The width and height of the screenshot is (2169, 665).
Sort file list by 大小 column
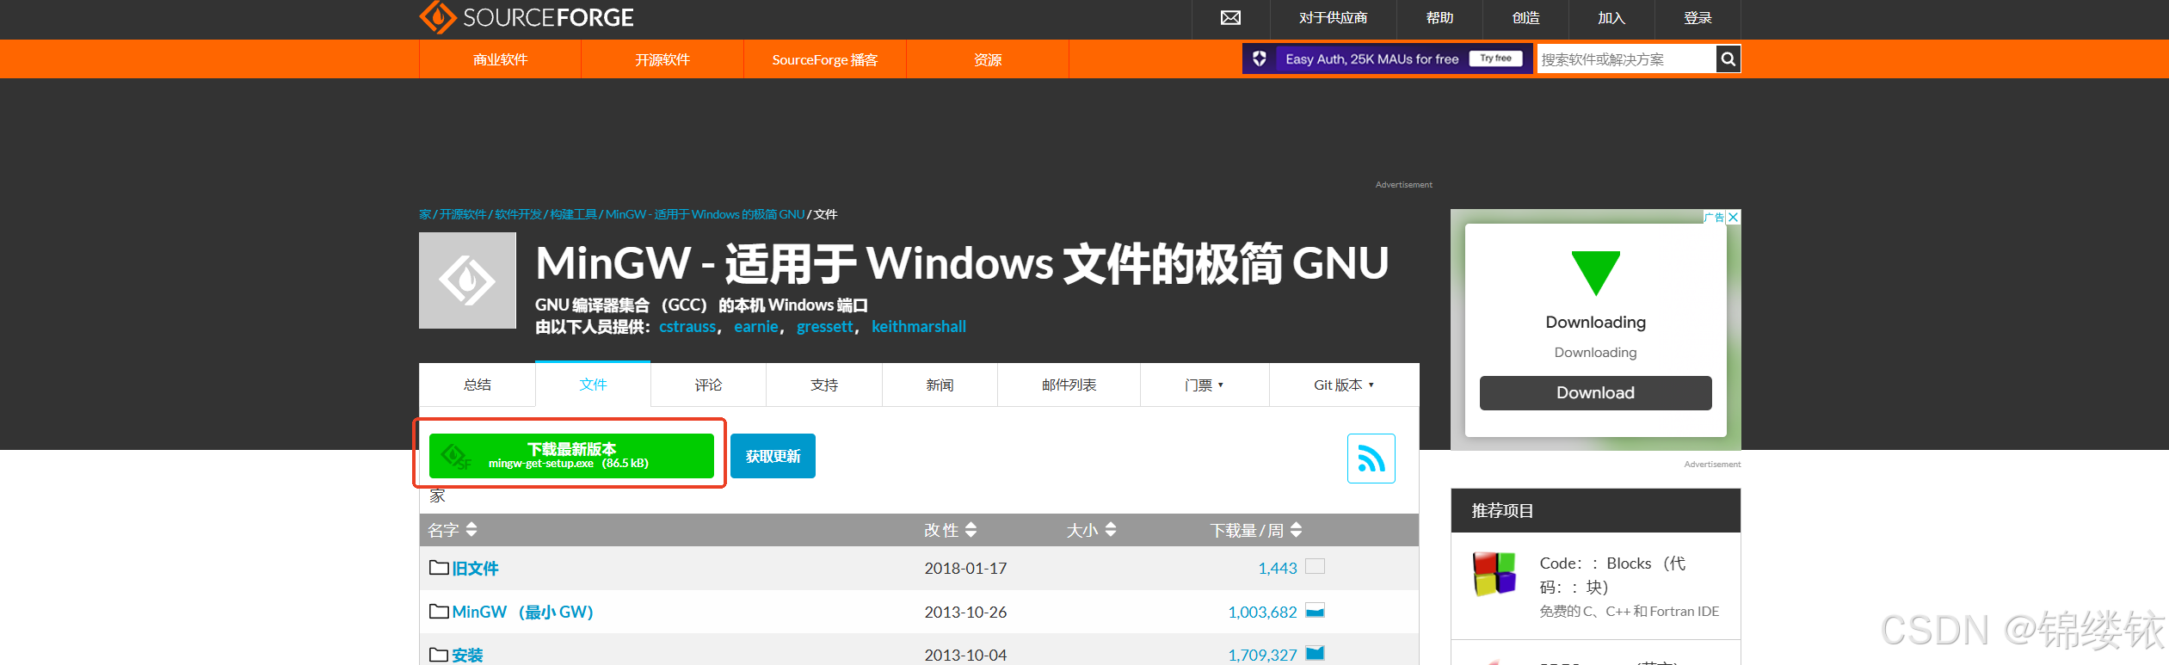1092,530
